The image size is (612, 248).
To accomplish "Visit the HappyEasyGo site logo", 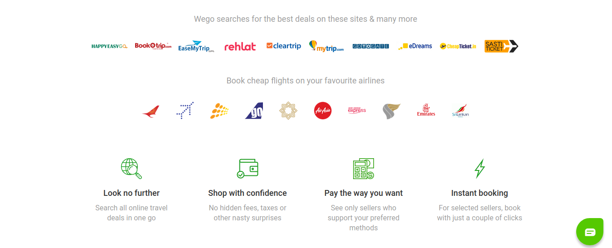I will pos(109,46).
